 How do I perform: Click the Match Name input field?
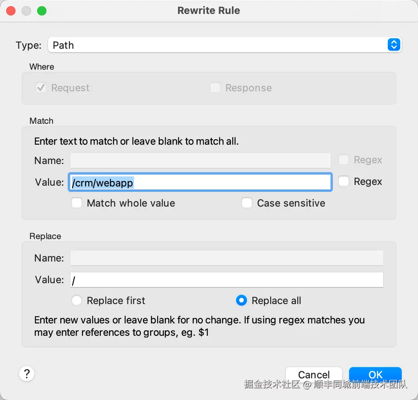tap(200, 160)
